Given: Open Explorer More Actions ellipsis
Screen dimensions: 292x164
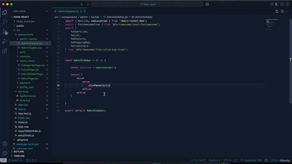Looking at the screenshot, I should coord(47,11).
